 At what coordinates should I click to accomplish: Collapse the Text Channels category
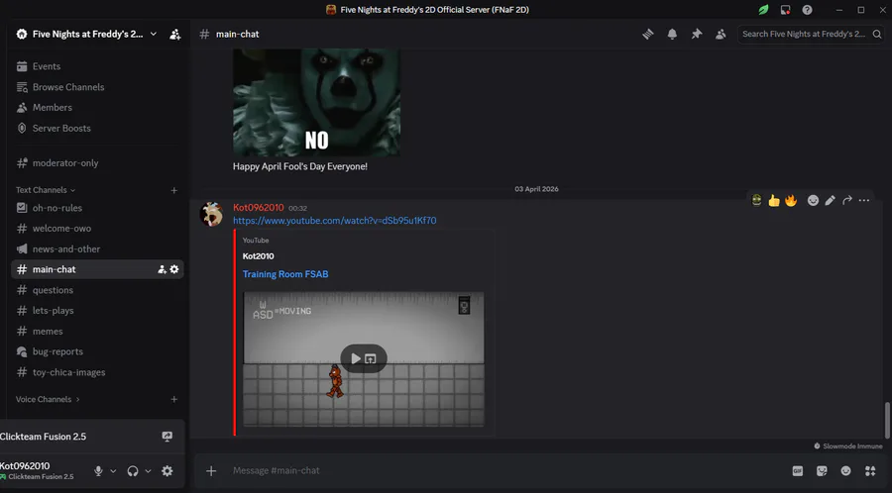[x=45, y=190]
